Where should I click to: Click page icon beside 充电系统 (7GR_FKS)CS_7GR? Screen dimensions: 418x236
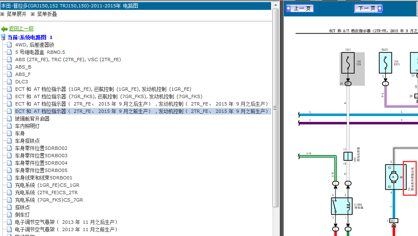tap(9, 199)
